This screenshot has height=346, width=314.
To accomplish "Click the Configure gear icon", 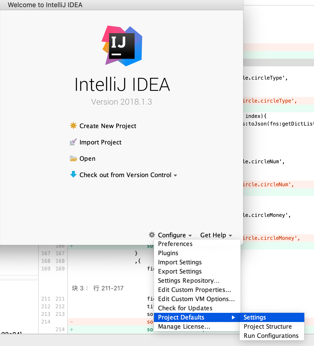I will click(152, 235).
